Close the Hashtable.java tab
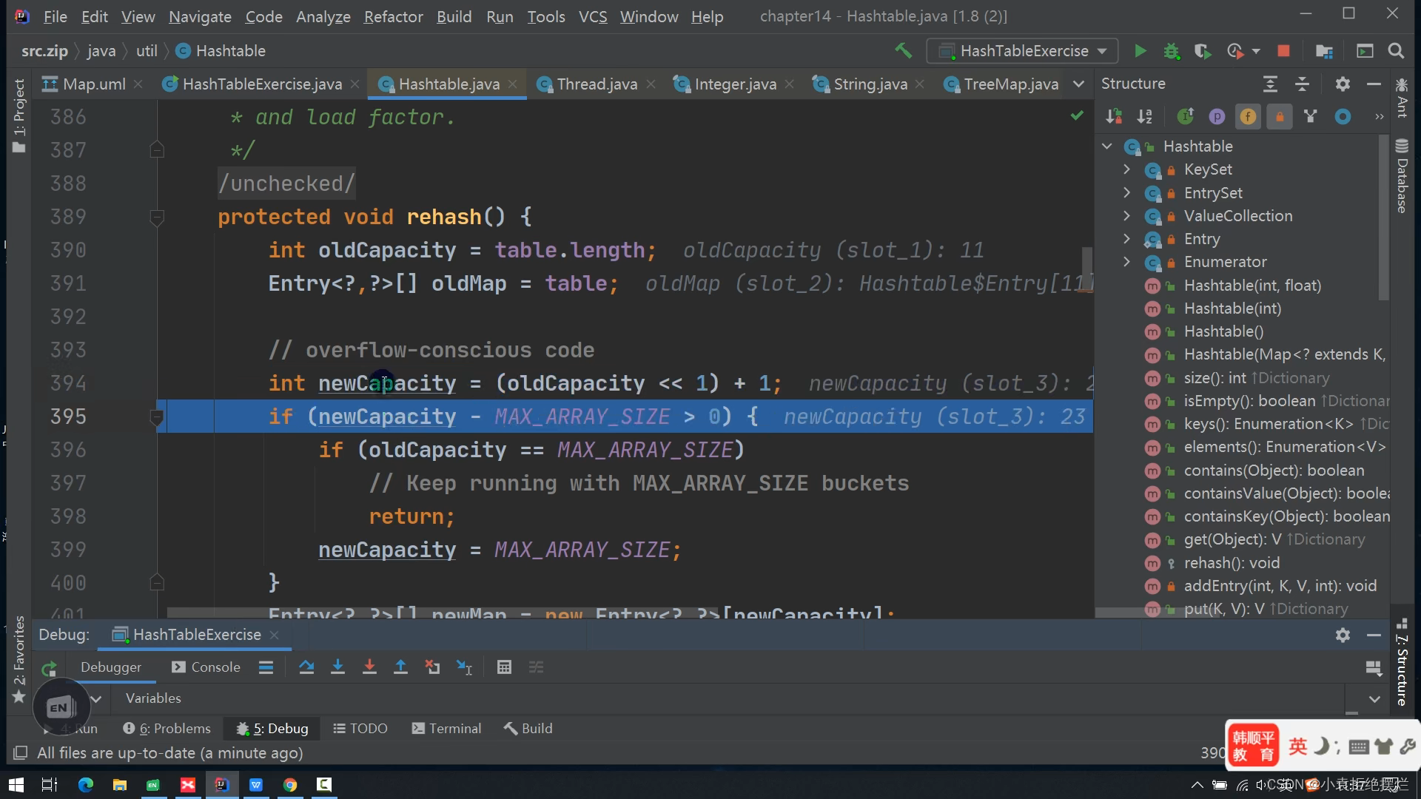Screen dimensions: 1421x799 point(512,84)
